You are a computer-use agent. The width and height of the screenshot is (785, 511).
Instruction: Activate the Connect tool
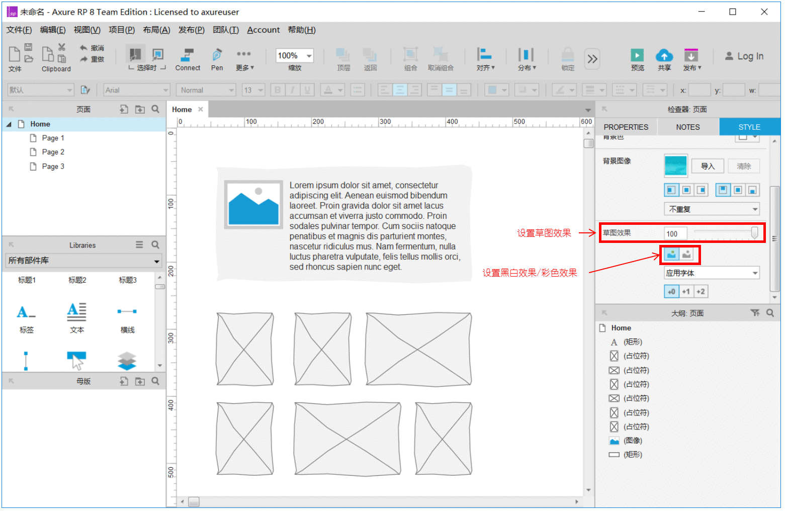point(188,59)
